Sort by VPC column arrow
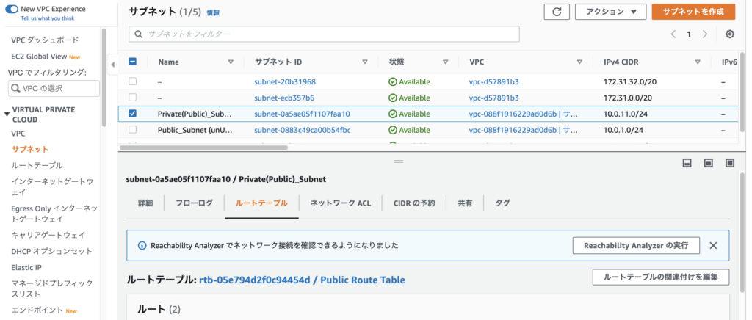The height and width of the screenshot is (320, 752). (580, 62)
